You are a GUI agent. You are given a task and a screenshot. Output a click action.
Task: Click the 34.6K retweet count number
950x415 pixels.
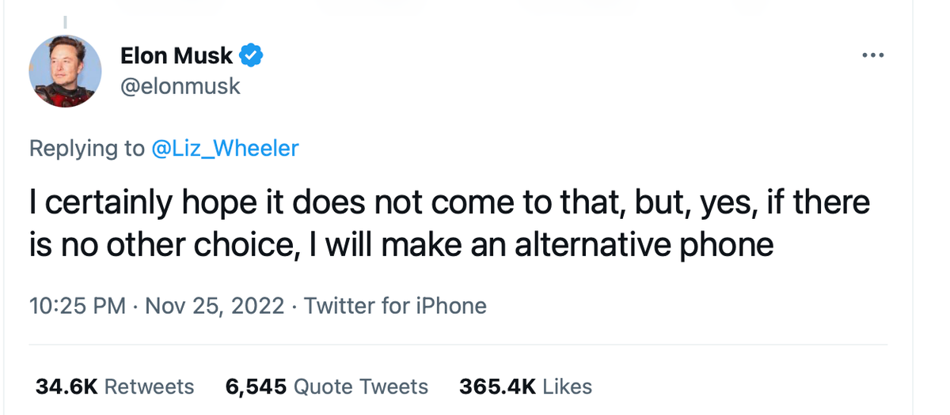pos(66,387)
